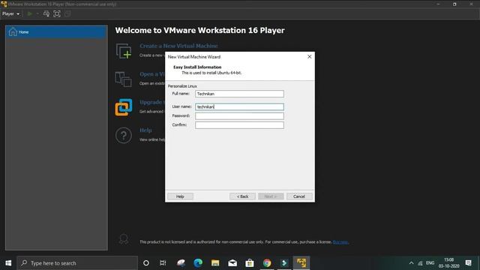Open the Mail app on the taskbar
The image size is (480, 270).
point(232,263)
